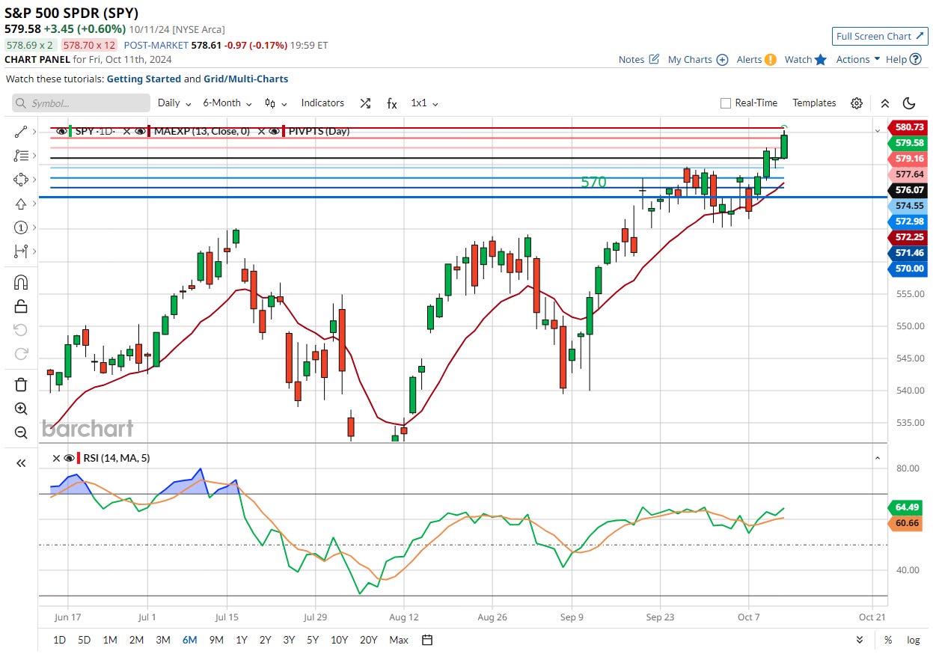Collapse the drawing toolbar with double chevron

coord(21,463)
